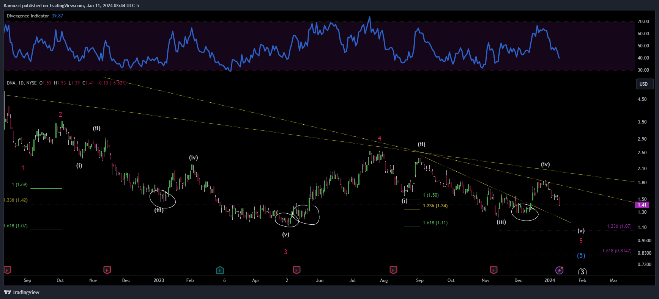Click the 2.50 price axis label

coord(642,153)
